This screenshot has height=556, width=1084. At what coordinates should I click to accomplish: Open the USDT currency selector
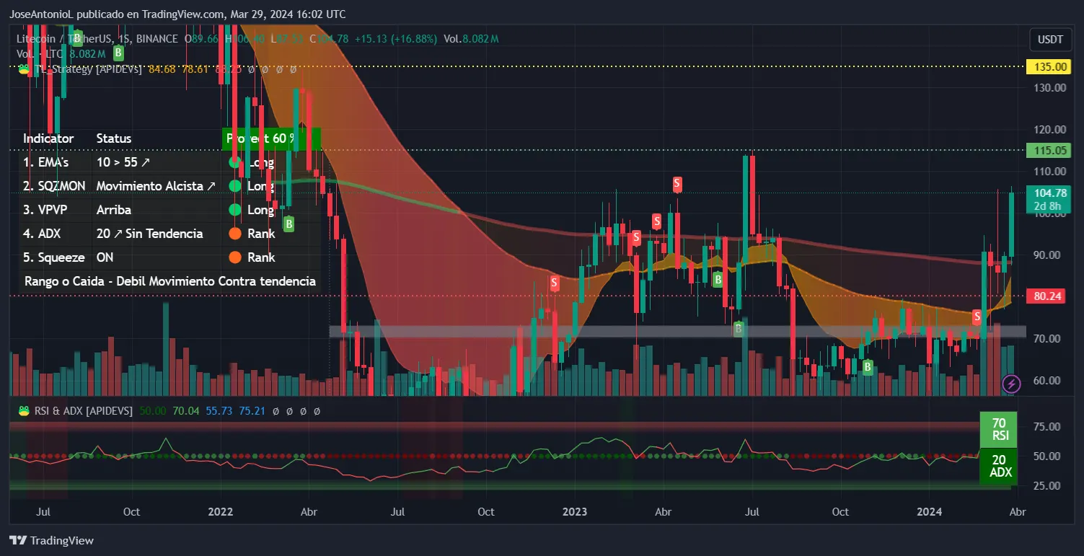pos(1049,39)
